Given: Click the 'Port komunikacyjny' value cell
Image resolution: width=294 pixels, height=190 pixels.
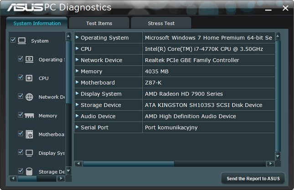Looking at the screenshot, I should (x=209, y=128).
